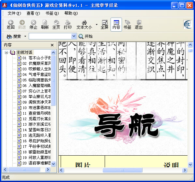
Task: Open the 书签 bookmarks toolbar icon
Action: [x=127, y=24]
